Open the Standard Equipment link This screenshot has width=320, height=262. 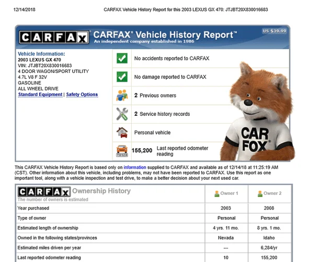pyautogui.click(x=40, y=94)
